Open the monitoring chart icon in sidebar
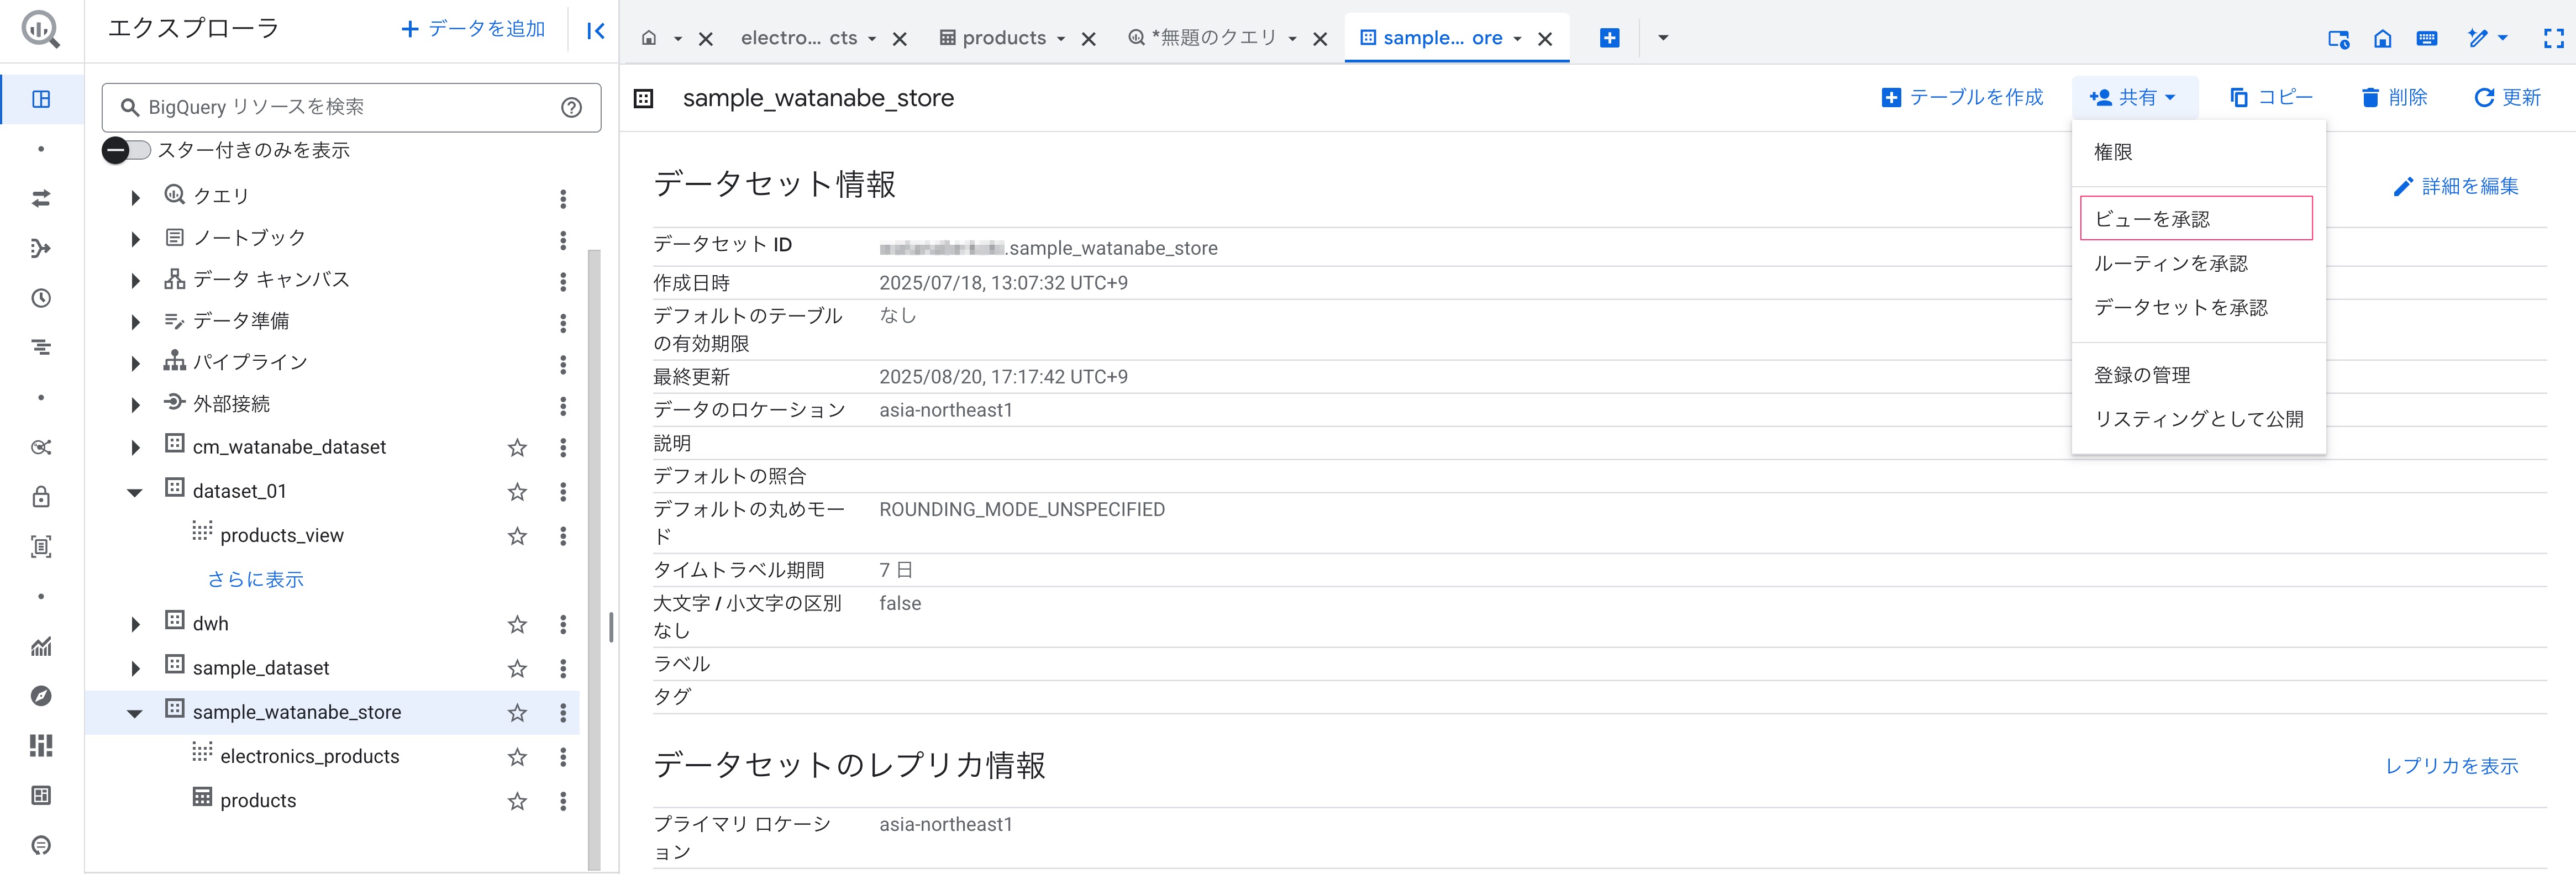This screenshot has height=874, width=2576. (41, 646)
